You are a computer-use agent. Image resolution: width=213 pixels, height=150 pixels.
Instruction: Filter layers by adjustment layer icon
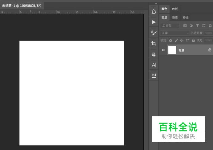(x=191, y=26)
